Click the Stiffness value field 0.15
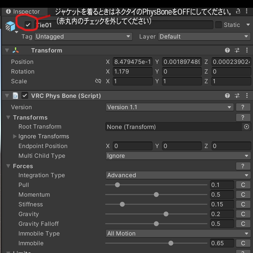 pyautogui.click(x=222, y=204)
